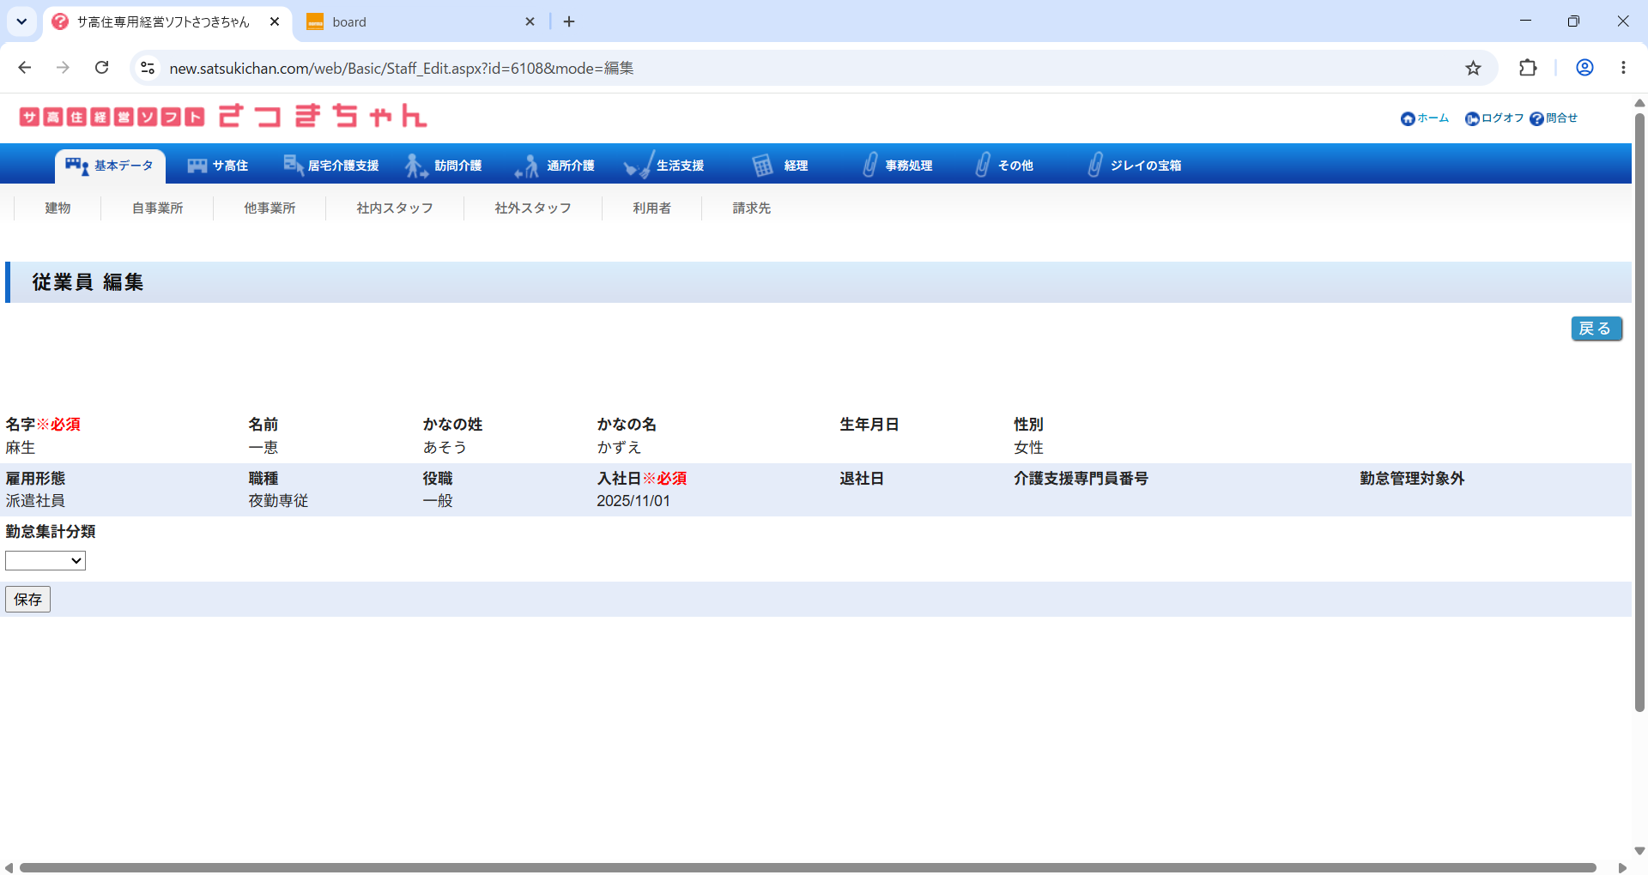Open the 経理 menu
This screenshot has width=1648, height=875.
(x=780, y=166)
